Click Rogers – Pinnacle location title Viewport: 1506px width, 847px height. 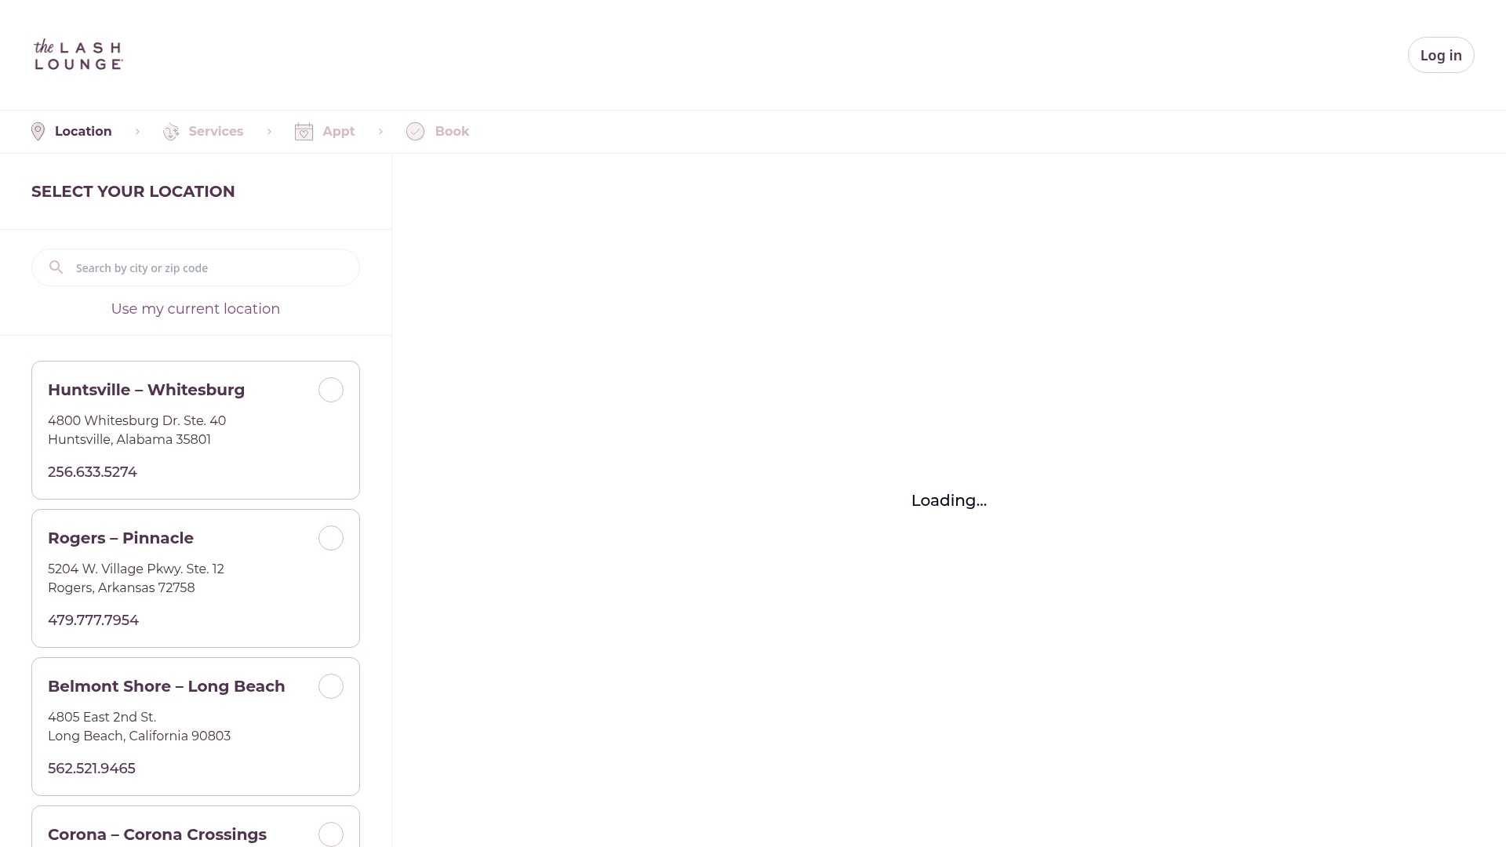click(x=121, y=538)
